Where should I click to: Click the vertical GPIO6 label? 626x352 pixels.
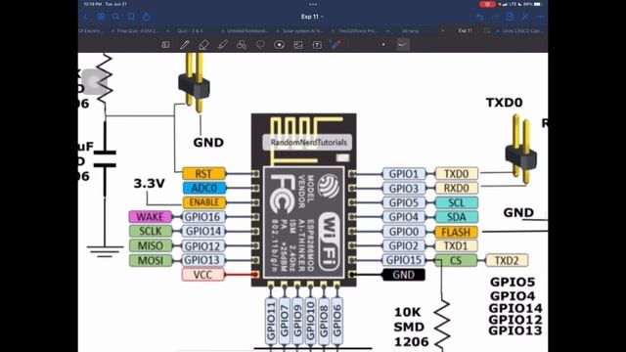(337, 322)
